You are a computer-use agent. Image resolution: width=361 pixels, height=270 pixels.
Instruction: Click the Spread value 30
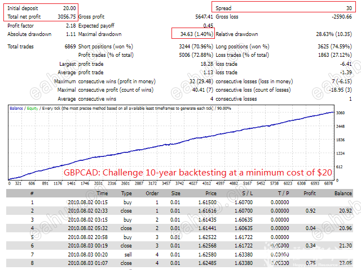[349, 8]
